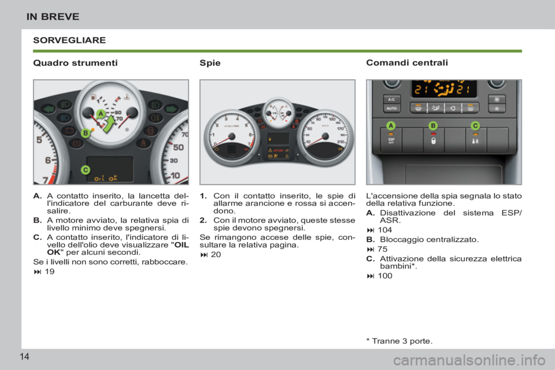The image size is (555, 370).
Task: Toggle the windscreen demist button
Action: pos(419,108)
